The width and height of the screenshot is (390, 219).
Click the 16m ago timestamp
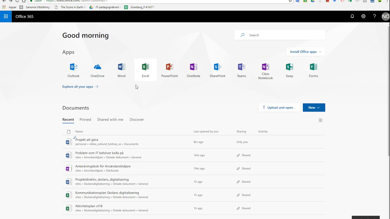point(199,155)
